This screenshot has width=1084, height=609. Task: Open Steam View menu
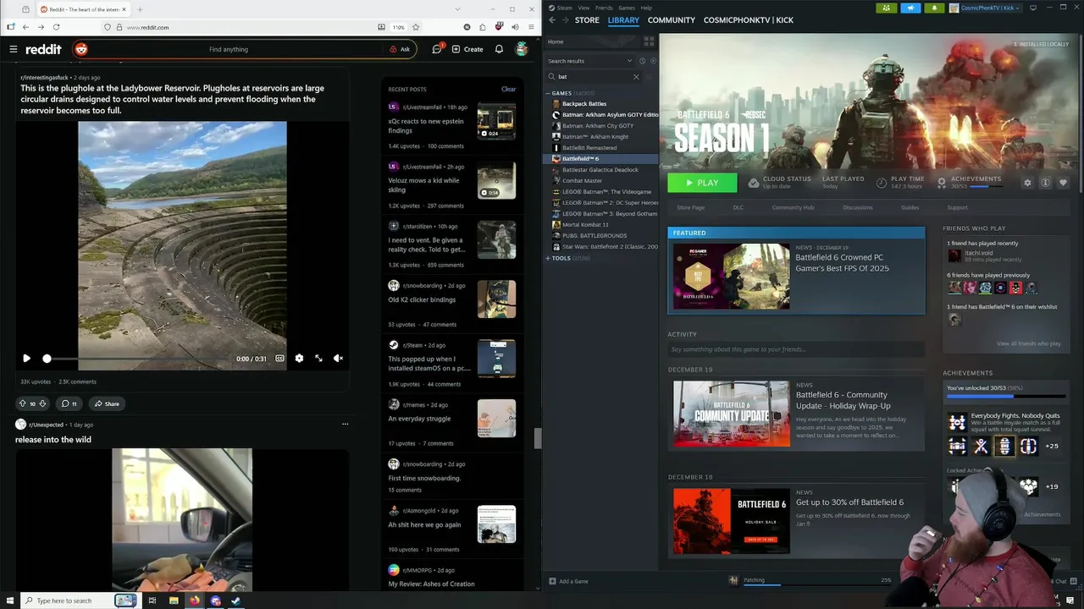pos(583,8)
